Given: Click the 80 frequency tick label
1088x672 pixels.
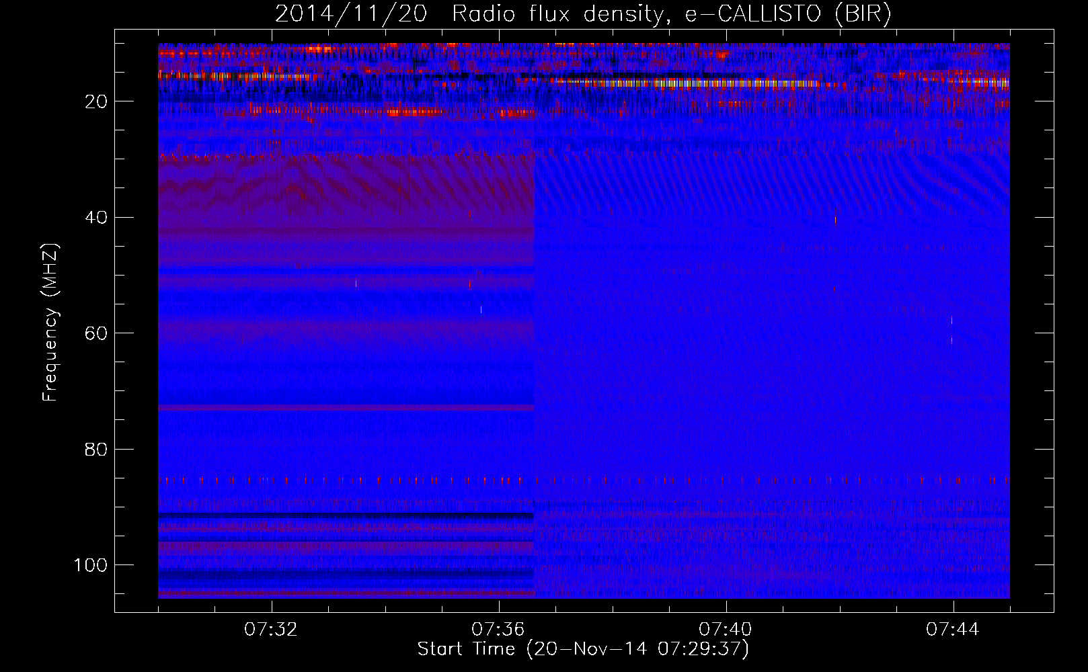Looking at the screenshot, I should [x=97, y=450].
